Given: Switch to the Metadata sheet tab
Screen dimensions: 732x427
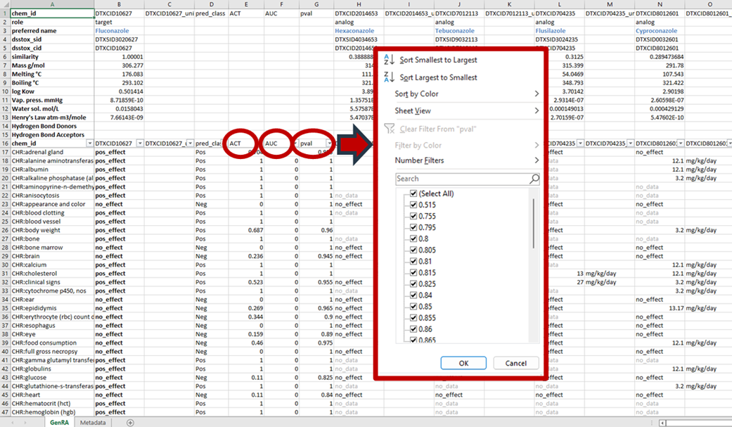Looking at the screenshot, I should [x=93, y=422].
